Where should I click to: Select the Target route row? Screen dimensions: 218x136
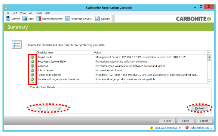tap(118, 57)
